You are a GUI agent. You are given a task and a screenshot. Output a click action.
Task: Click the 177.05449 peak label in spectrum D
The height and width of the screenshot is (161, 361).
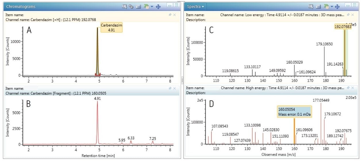pos(321,100)
